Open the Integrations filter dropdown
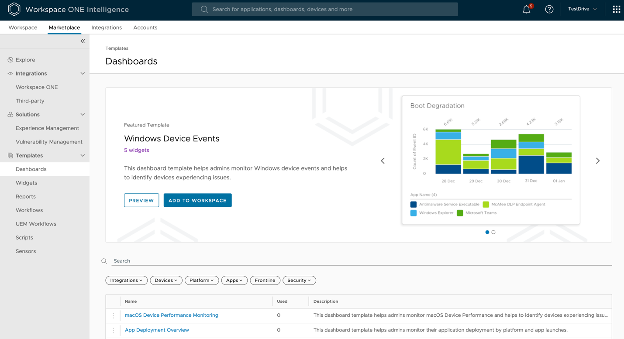The image size is (624, 339). pos(126,281)
